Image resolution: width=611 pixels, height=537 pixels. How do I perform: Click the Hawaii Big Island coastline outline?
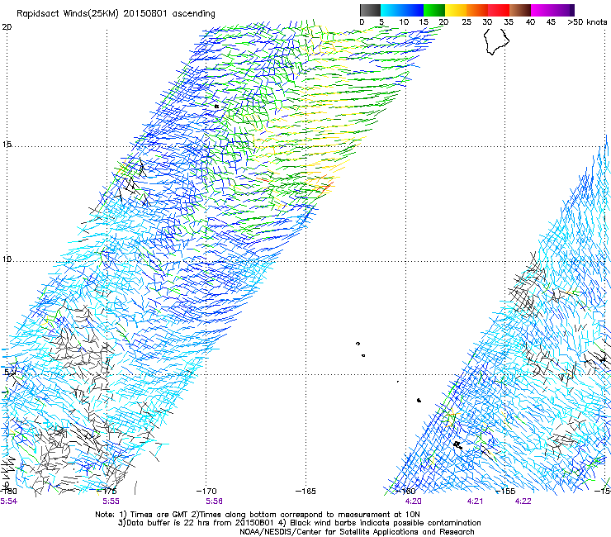pos(496,41)
